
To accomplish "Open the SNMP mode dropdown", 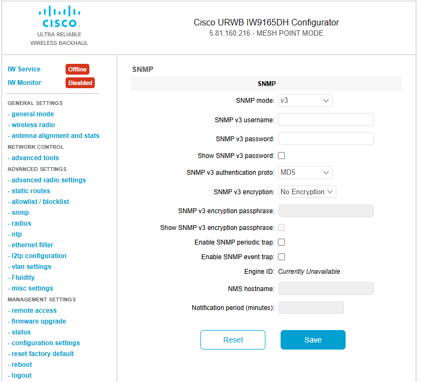I will tap(305, 100).
